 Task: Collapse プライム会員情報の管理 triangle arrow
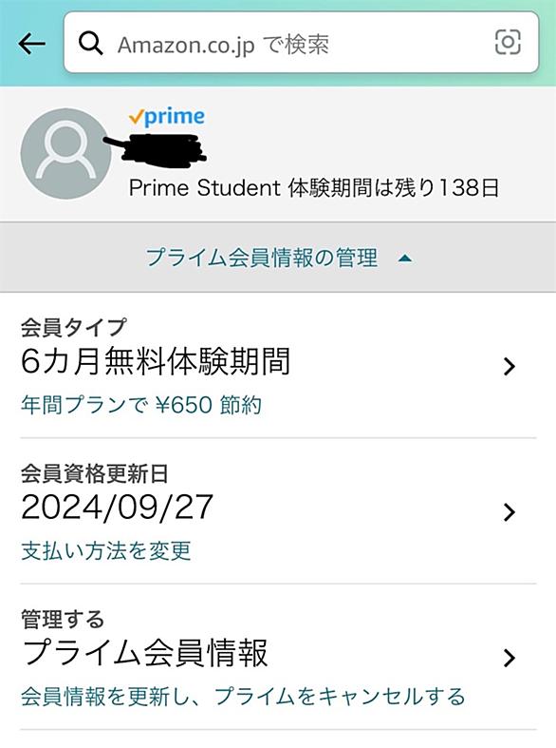(x=405, y=259)
